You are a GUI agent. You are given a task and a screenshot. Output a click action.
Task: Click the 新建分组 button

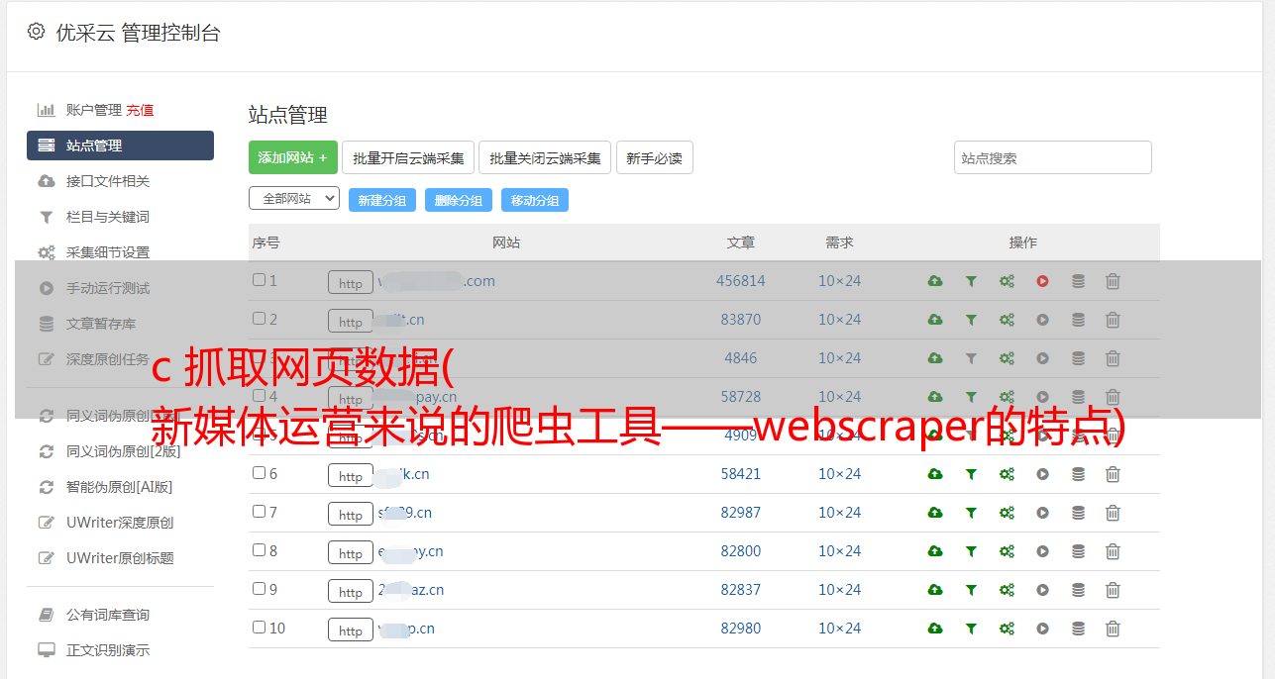[382, 200]
